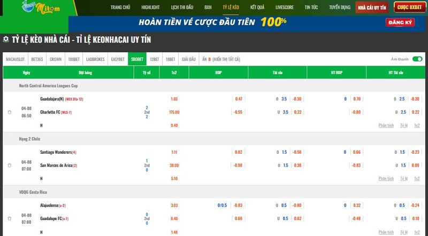The image size is (428, 236).
Task: Open the BXH rankings page
Action: pyautogui.click(x=208, y=7)
